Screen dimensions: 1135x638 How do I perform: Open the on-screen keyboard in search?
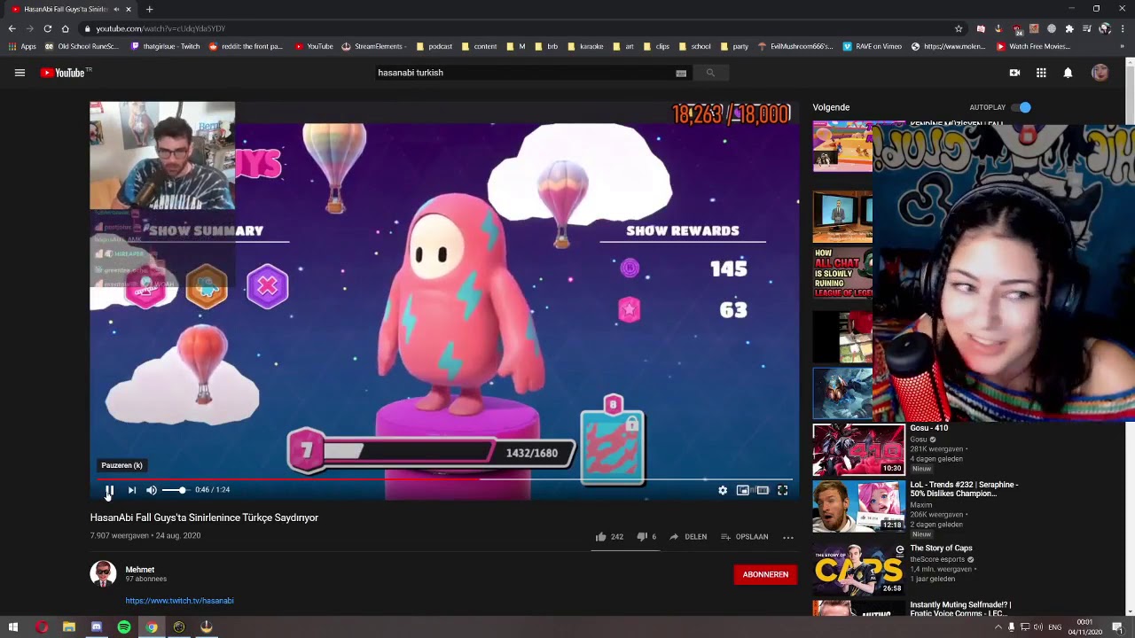coord(681,73)
